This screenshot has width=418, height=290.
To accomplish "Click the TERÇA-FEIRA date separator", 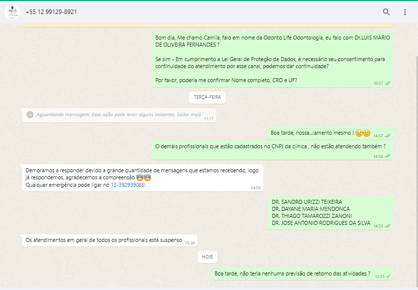I will pos(207,97).
